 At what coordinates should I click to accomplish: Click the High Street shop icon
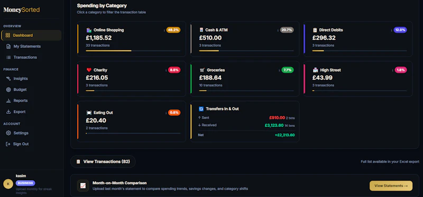pyautogui.click(x=315, y=70)
